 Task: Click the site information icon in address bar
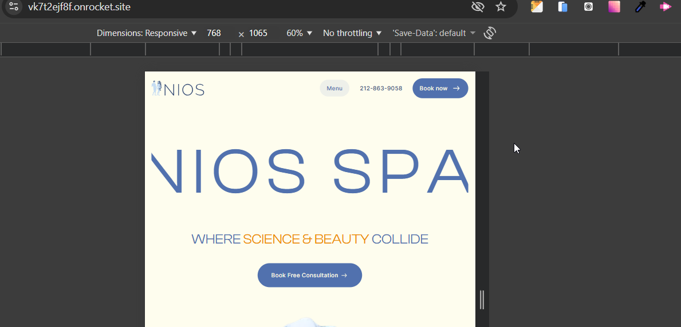point(14,7)
